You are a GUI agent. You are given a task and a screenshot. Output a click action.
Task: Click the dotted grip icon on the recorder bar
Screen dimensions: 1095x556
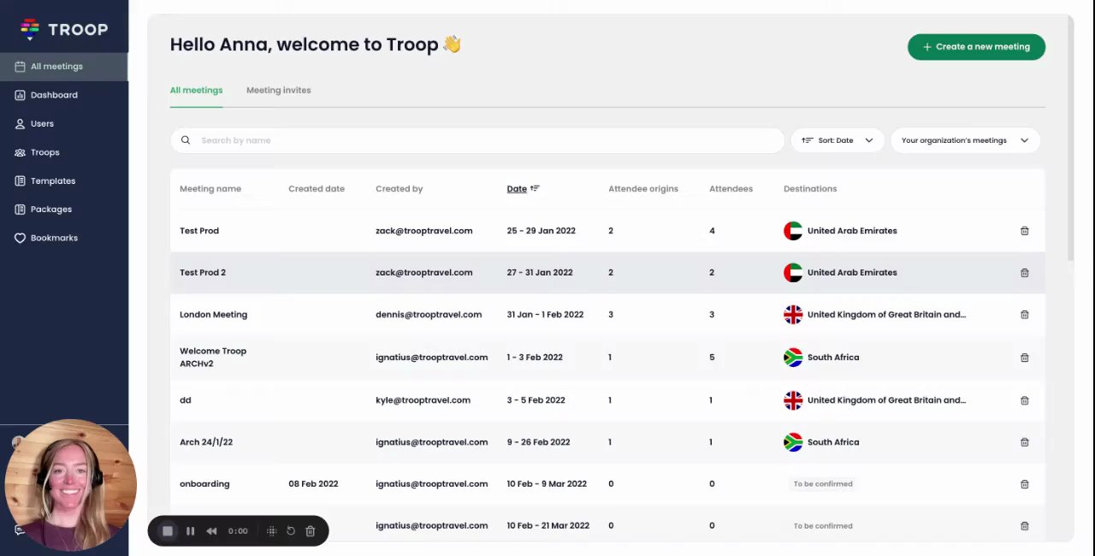(271, 531)
